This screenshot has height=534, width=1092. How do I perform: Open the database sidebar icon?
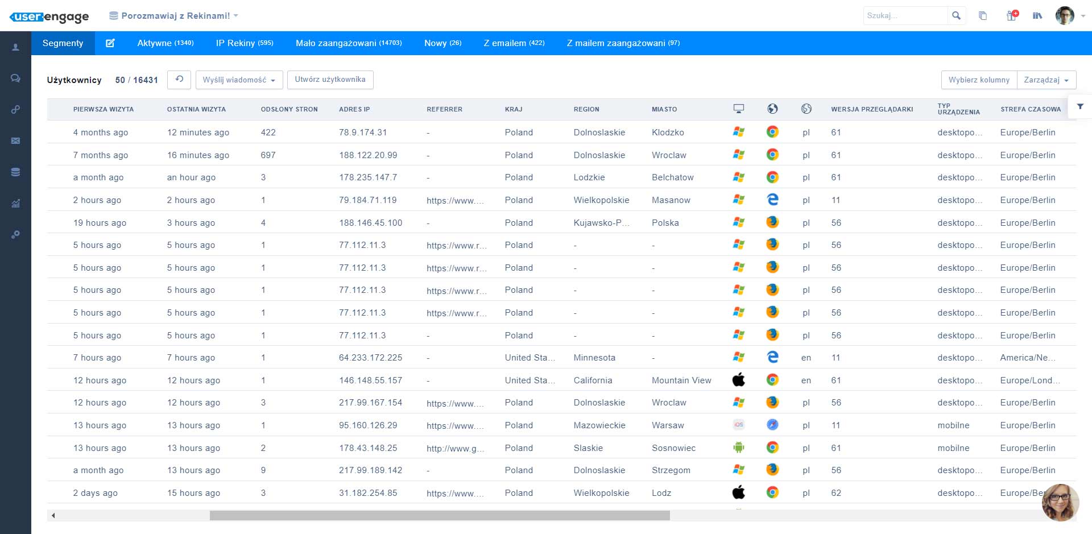(x=15, y=172)
